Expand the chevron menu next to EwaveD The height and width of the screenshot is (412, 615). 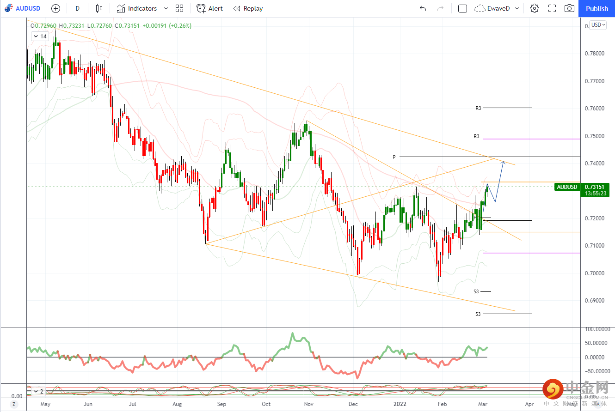pyautogui.click(x=517, y=8)
